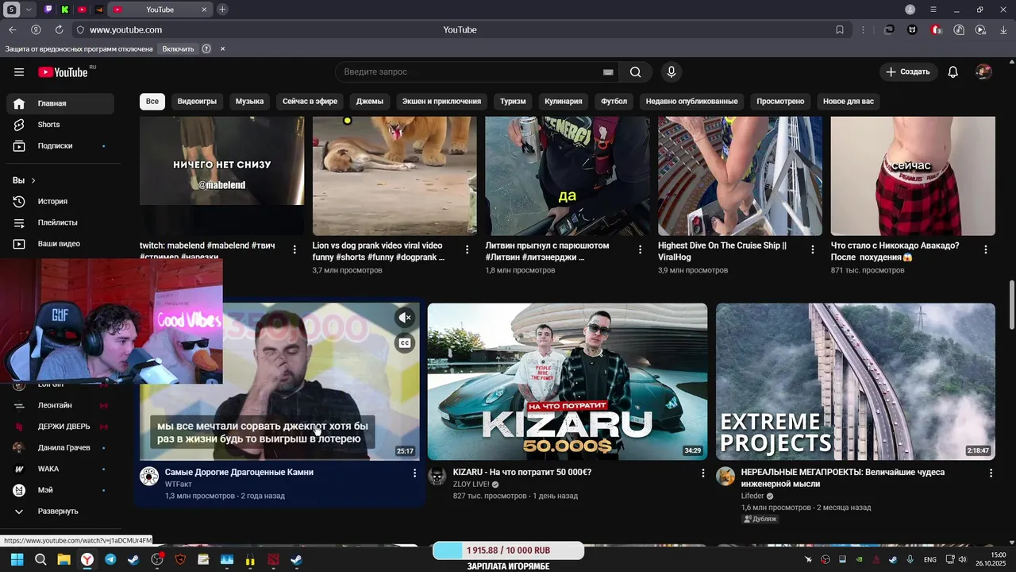Open options for mabelend short
1016x572 pixels.
(x=294, y=249)
